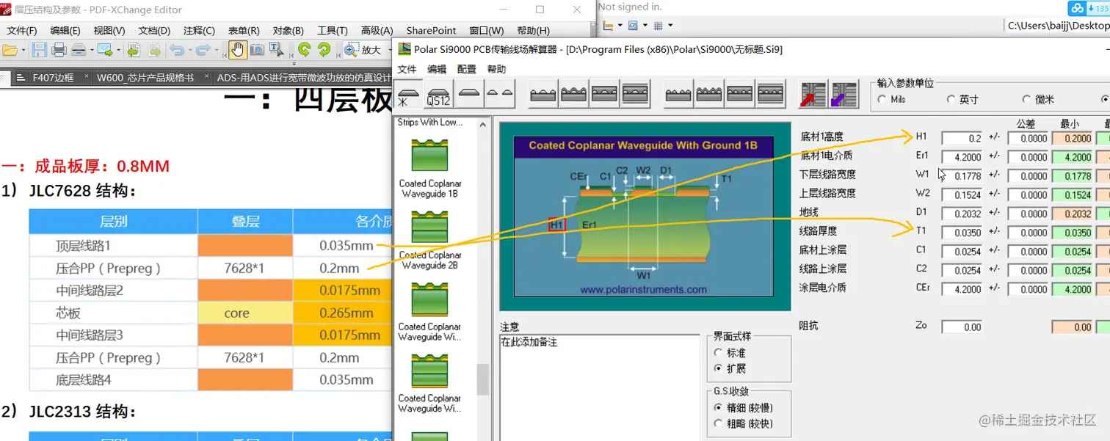This screenshot has height=441, width=1110.
Task: Click the blue cloud download icon
Action: 1078,8
